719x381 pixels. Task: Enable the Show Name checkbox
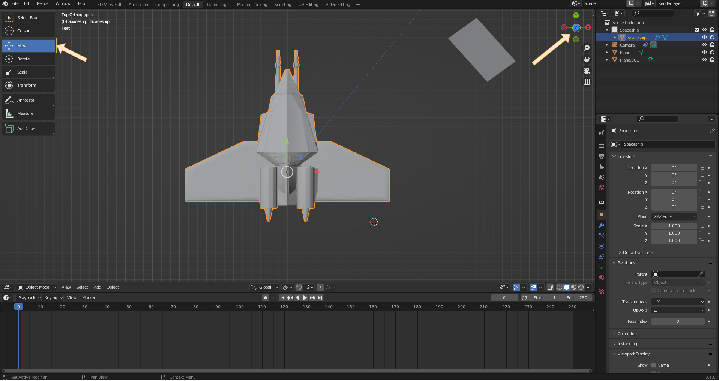(x=654, y=366)
